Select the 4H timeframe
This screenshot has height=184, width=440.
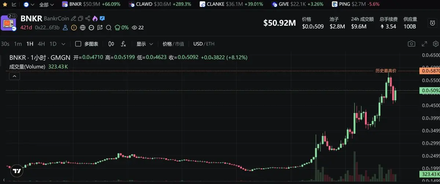(x=41, y=44)
